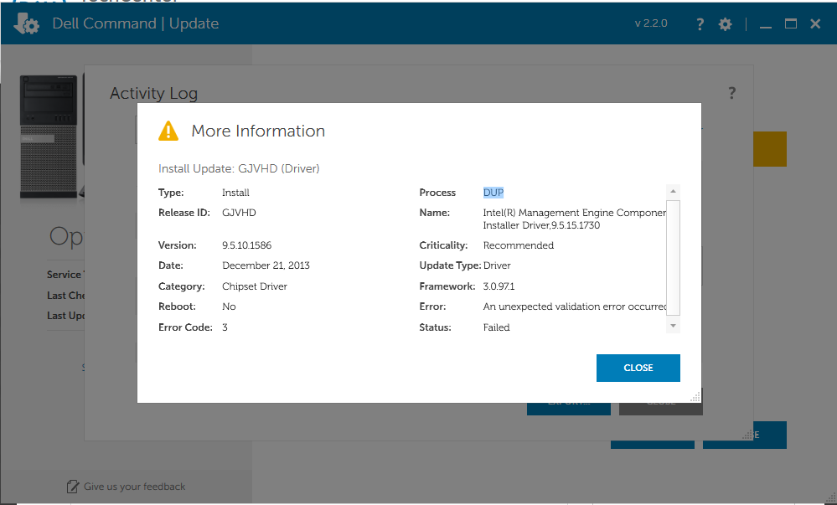Click the Release ID value GJVHD
Viewport: 837px width, 505px height.
(239, 213)
